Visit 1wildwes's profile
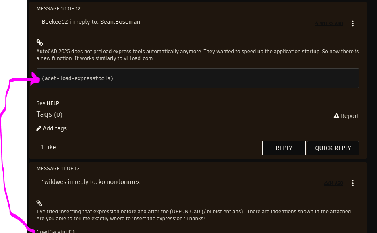This screenshot has width=377, height=233. coord(54,182)
